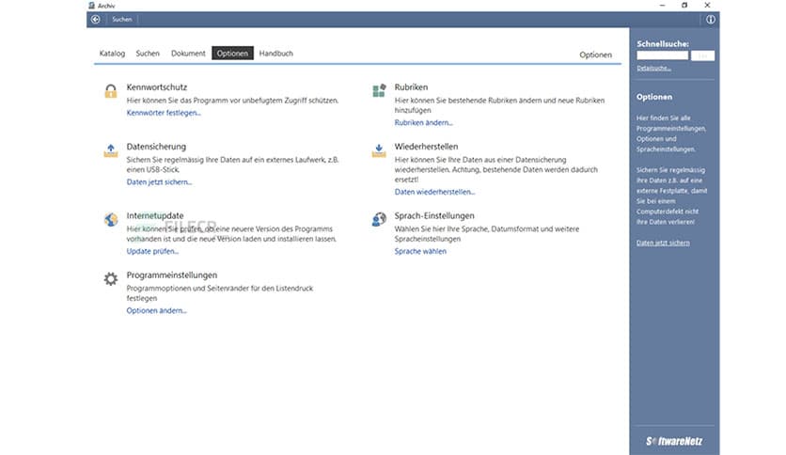Click the SoftwareNetz logo in sidebar
The height and width of the screenshot is (455, 786).
coord(674,442)
